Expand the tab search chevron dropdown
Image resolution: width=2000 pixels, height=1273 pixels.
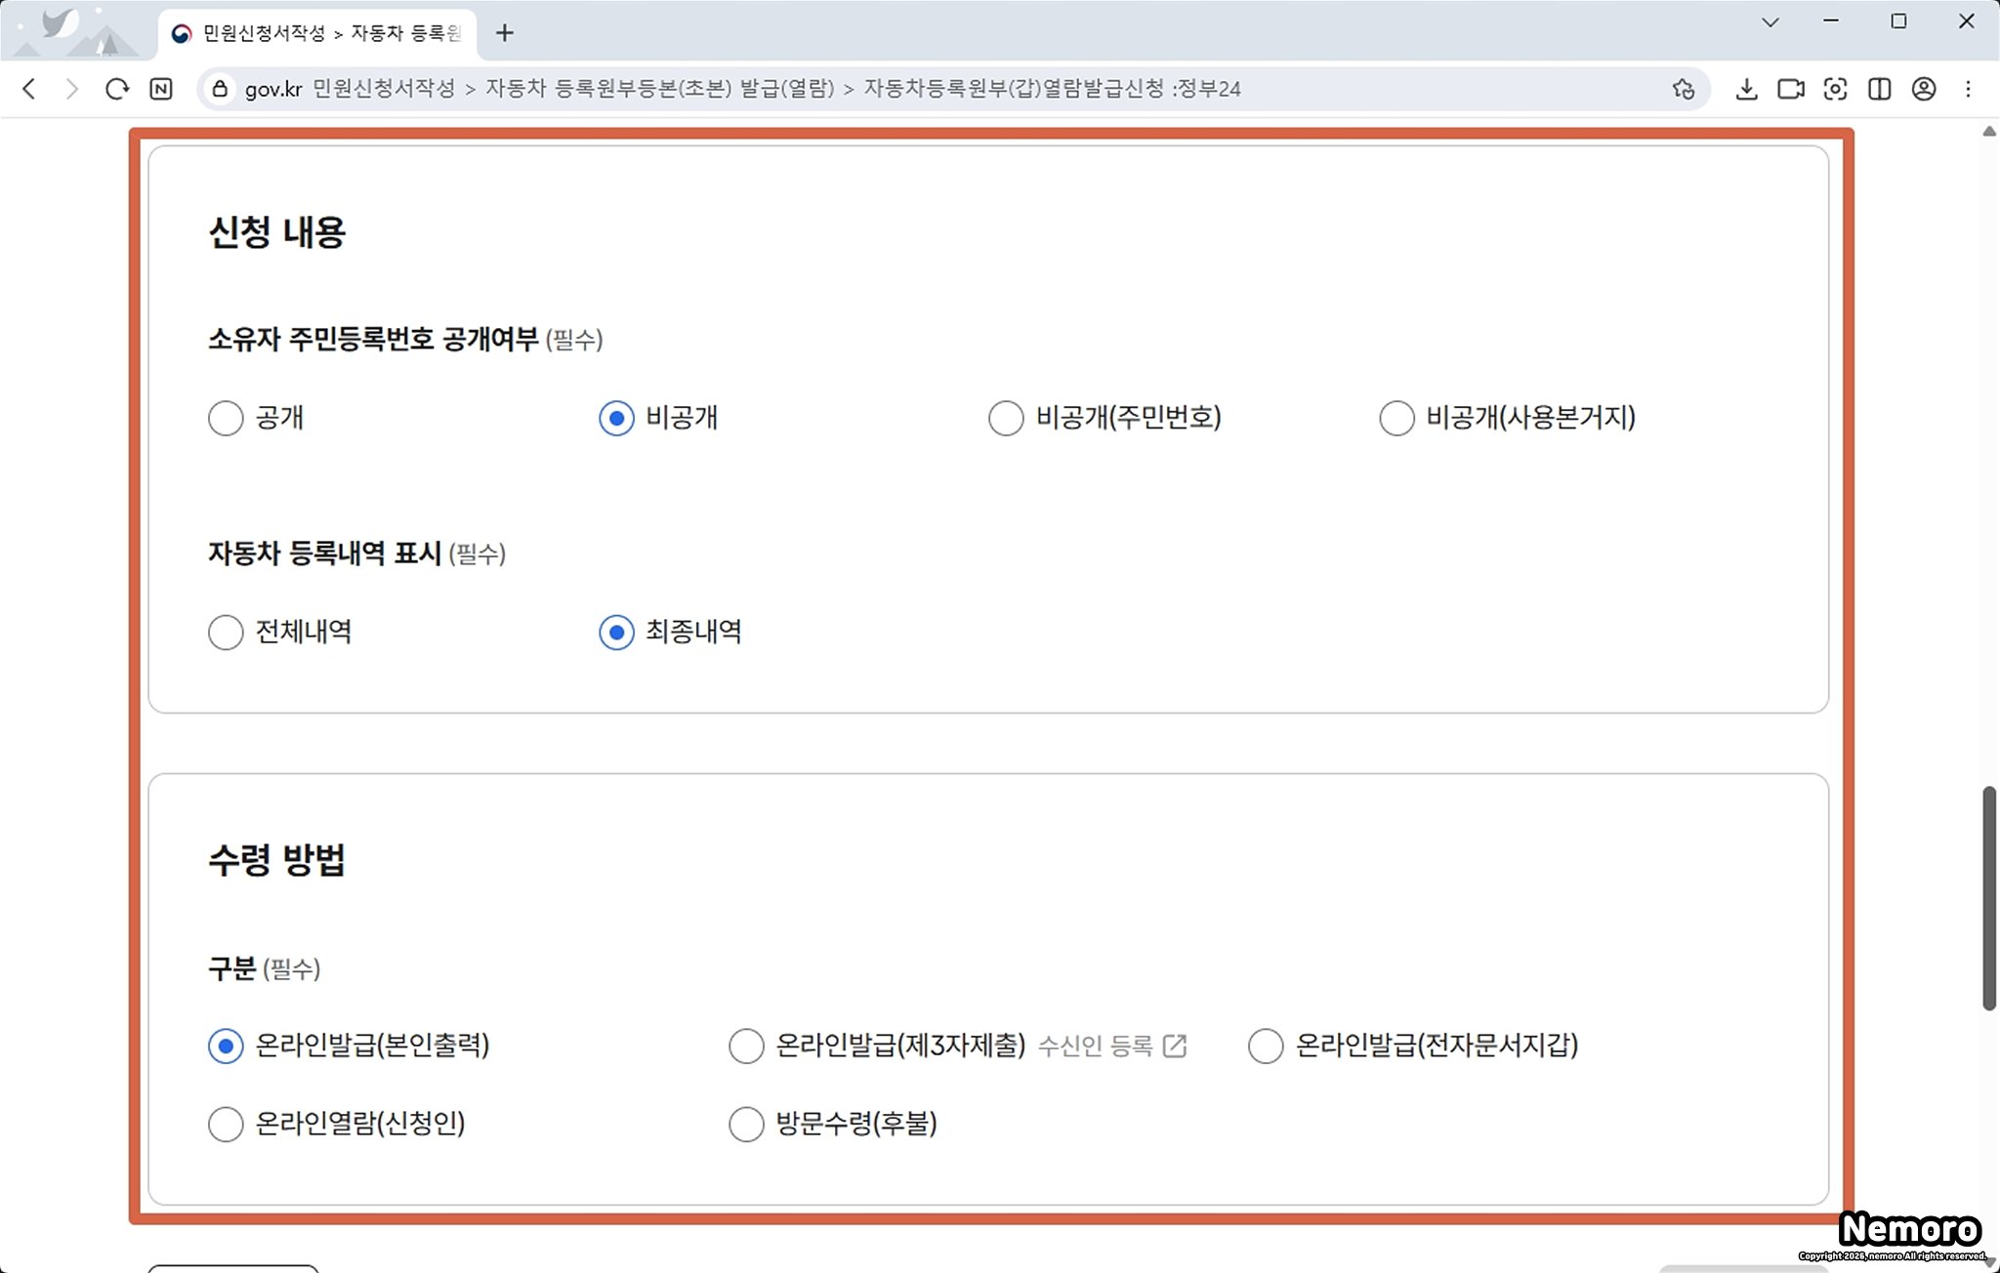(x=1770, y=21)
